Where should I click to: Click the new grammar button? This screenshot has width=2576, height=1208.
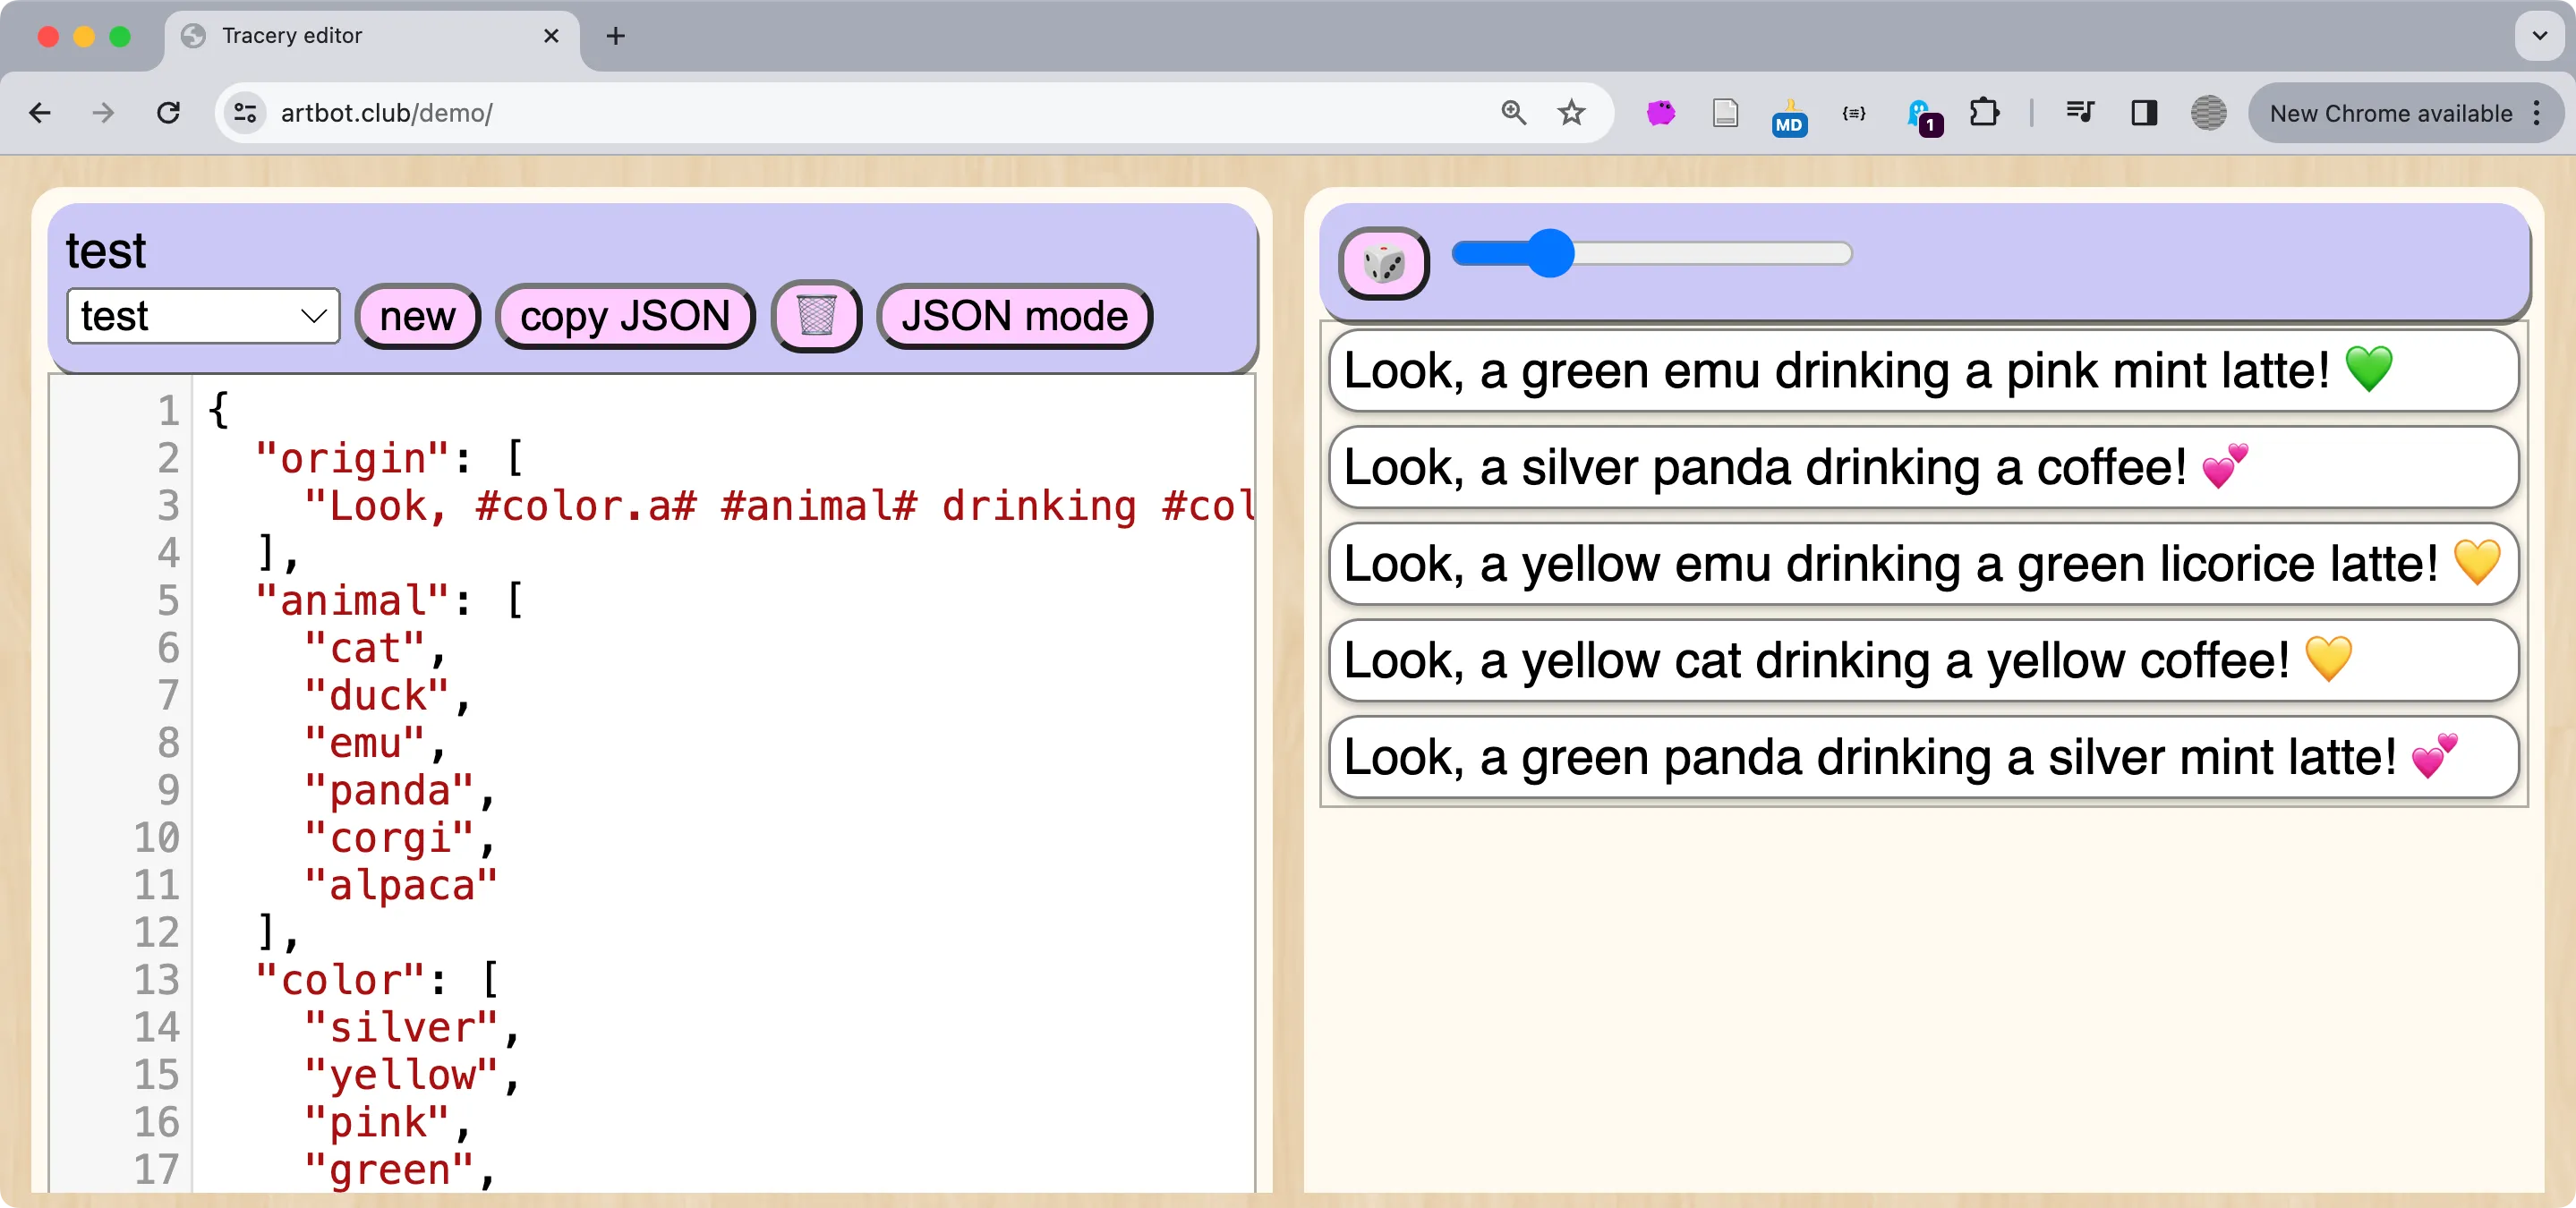click(x=417, y=316)
